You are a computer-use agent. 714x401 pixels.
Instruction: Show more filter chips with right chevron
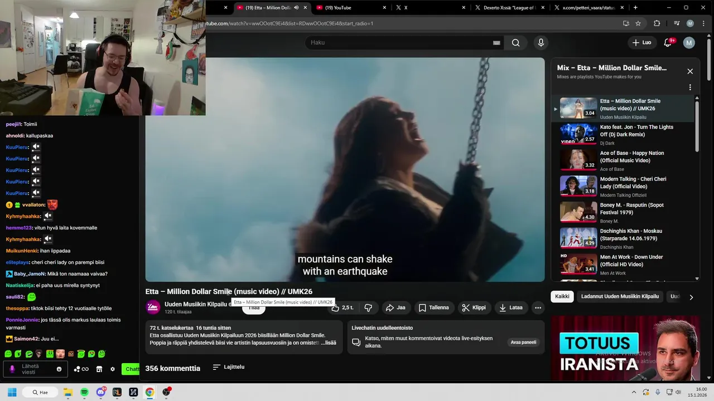pos(691,297)
